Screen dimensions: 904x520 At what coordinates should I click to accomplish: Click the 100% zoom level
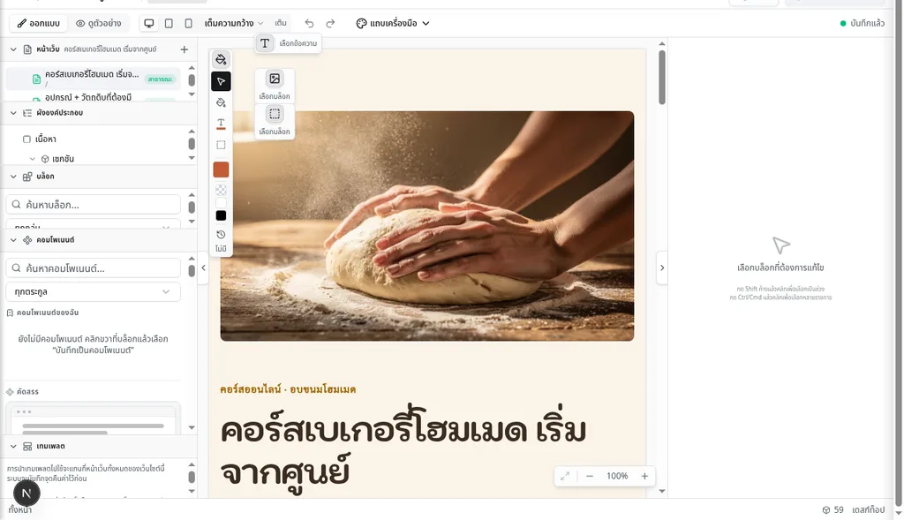(617, 476)
